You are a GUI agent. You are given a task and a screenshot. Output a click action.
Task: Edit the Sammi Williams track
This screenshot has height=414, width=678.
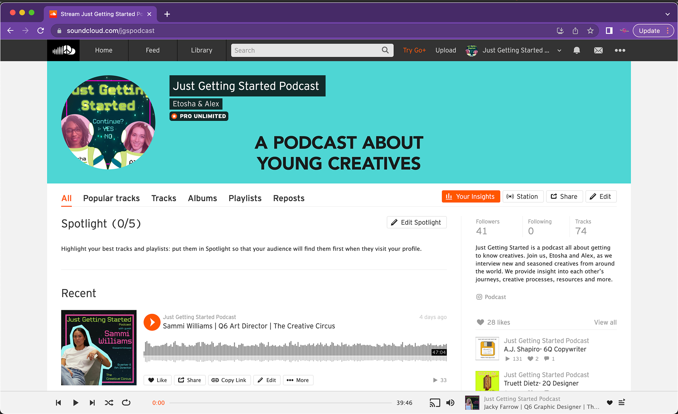[x=267, y=380]
